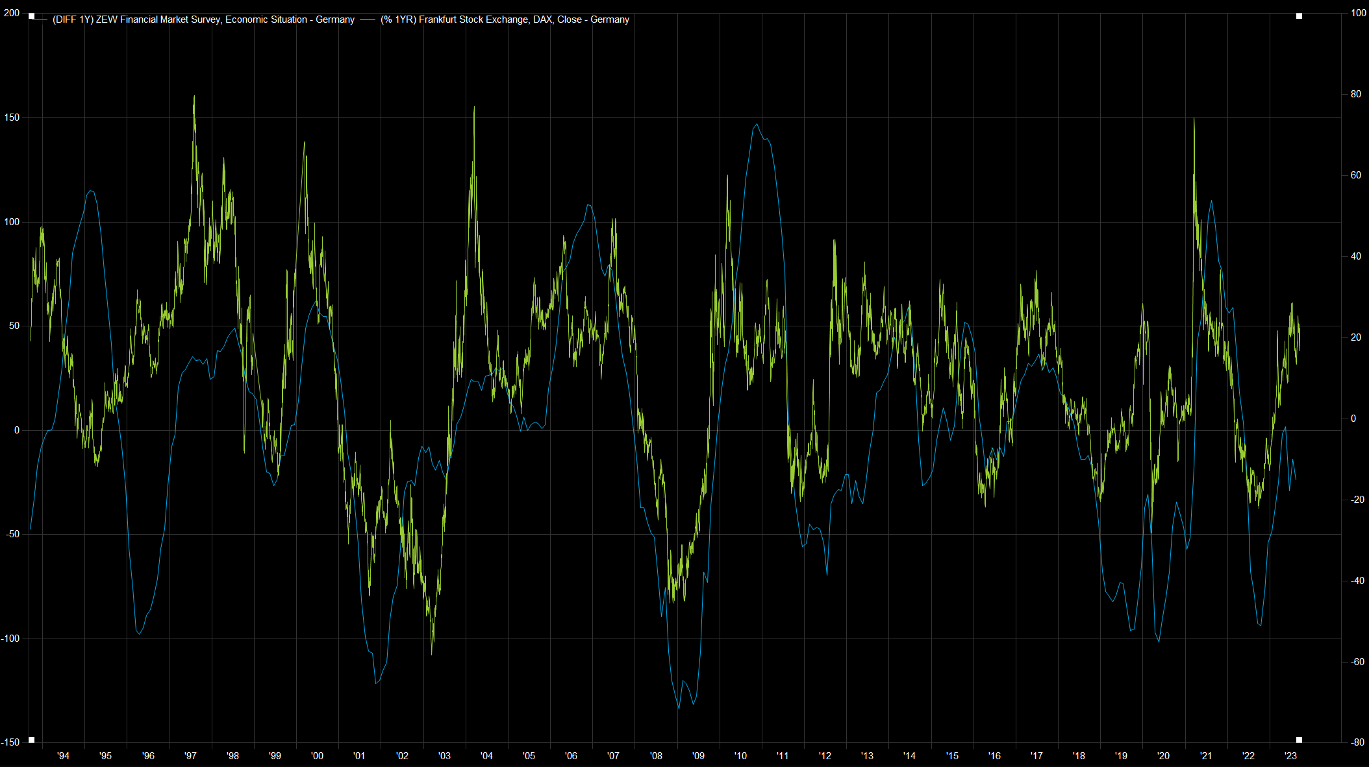Screen dimensions: 1369x767
Task: Click the 0 label on left axis
Action: click(x=17, y=430)
